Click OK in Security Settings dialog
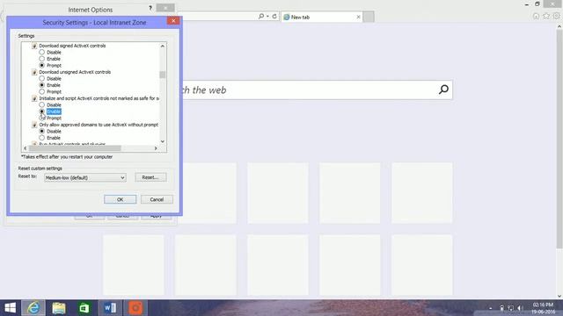Image resolution: width=563 pixels, height=316 pixels. coord(121,199)
